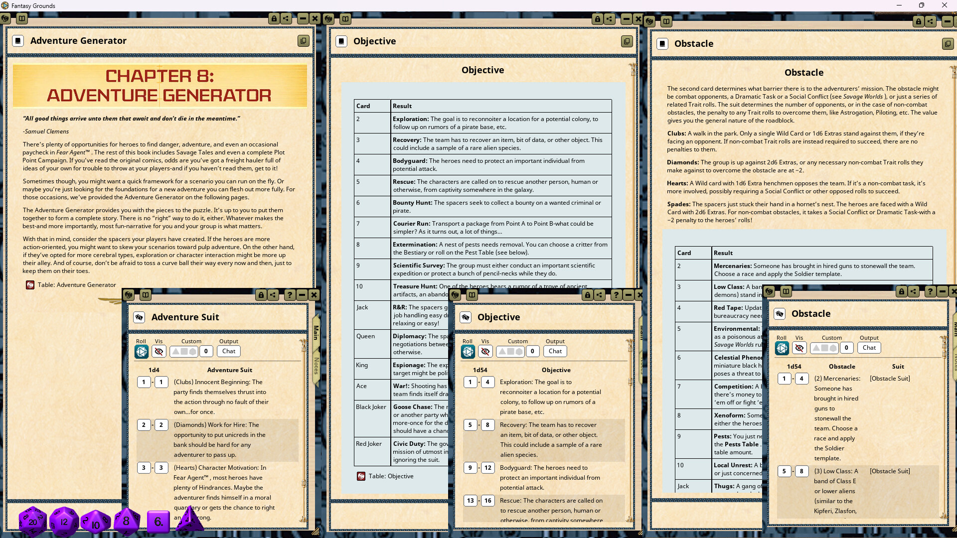Click the help question-mark icon on Obstacle Suit window

(931, 292)
